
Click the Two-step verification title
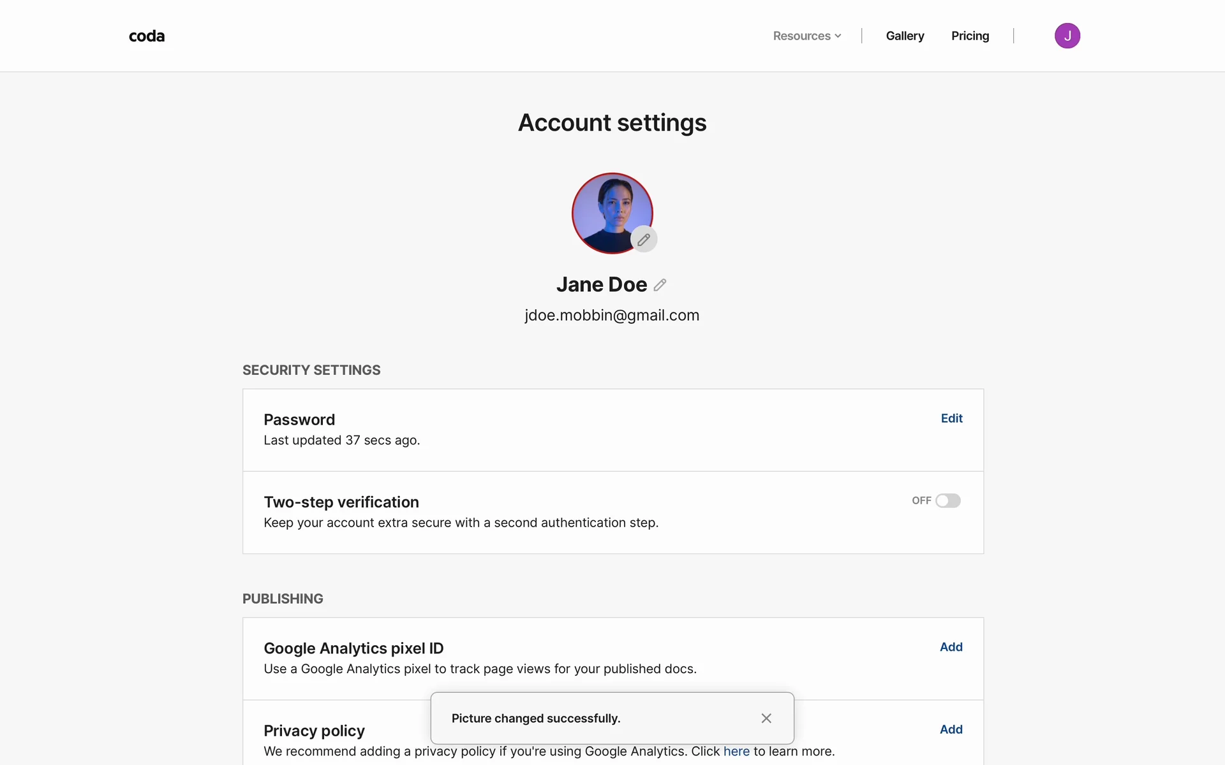click(341, 502)
